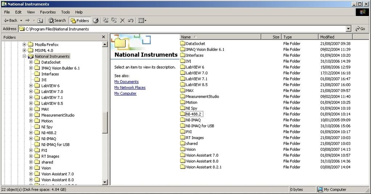Open the My Network Places link
Screen dimensions: 371x194
(130, 88)
